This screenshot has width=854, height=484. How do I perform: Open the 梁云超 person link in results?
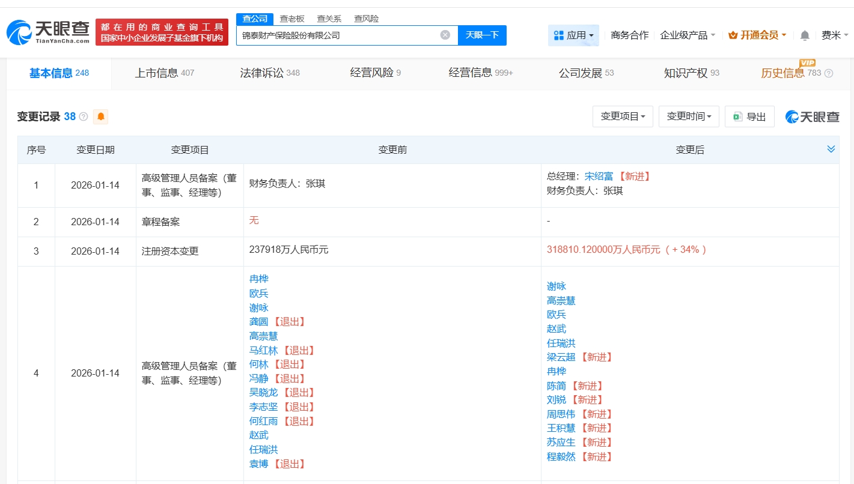click(562, 357)
